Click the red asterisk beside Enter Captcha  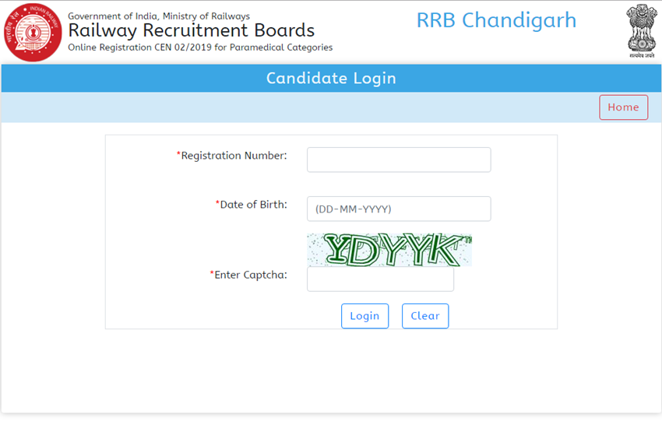(x=212, y=273)
